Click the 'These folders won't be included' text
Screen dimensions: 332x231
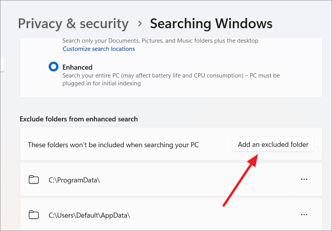pyautogui.click(x=113, y=145)
